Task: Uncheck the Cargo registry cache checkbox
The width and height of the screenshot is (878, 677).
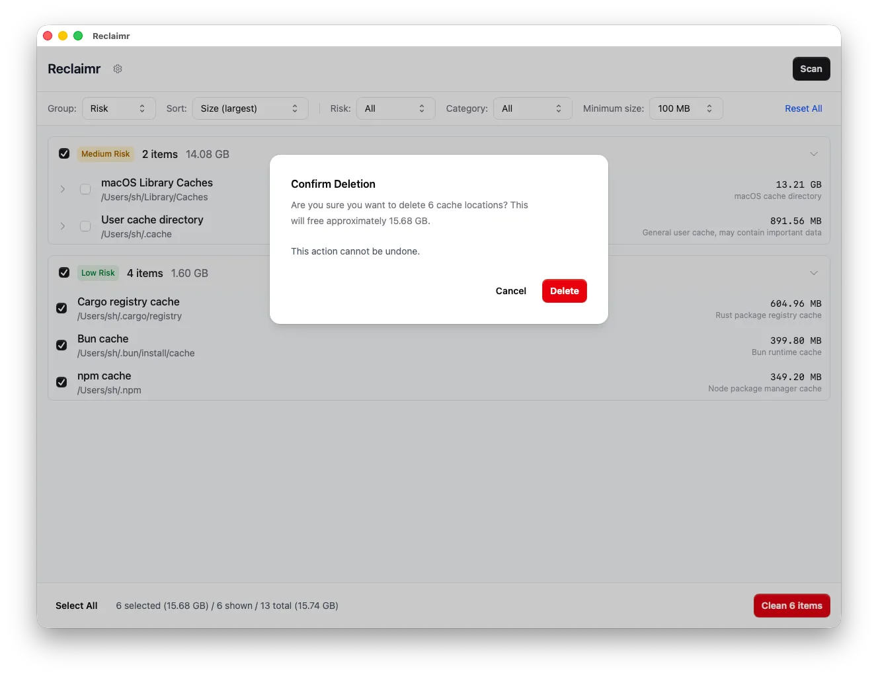Action: click(x=61, y=308)
